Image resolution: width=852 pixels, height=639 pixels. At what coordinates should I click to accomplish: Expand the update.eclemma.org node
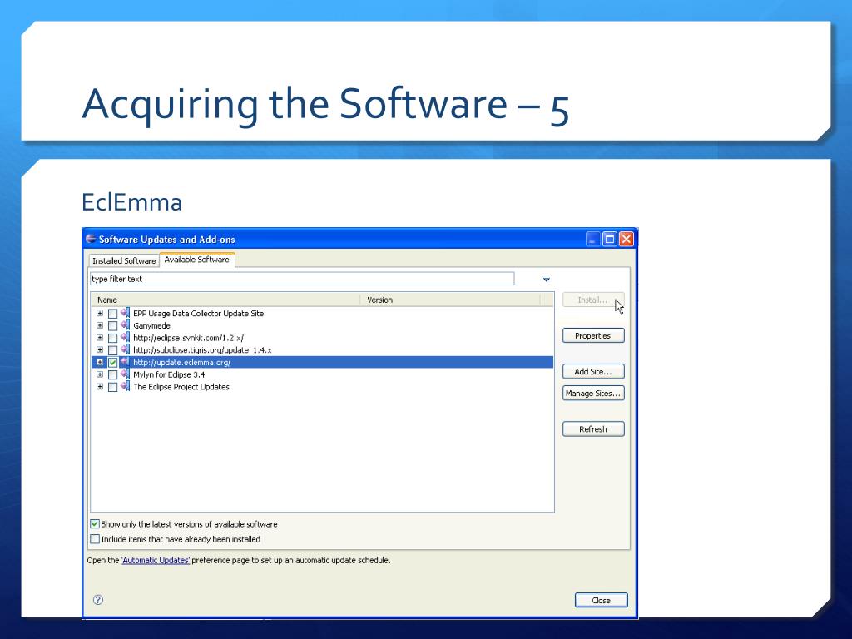point(100,362)
